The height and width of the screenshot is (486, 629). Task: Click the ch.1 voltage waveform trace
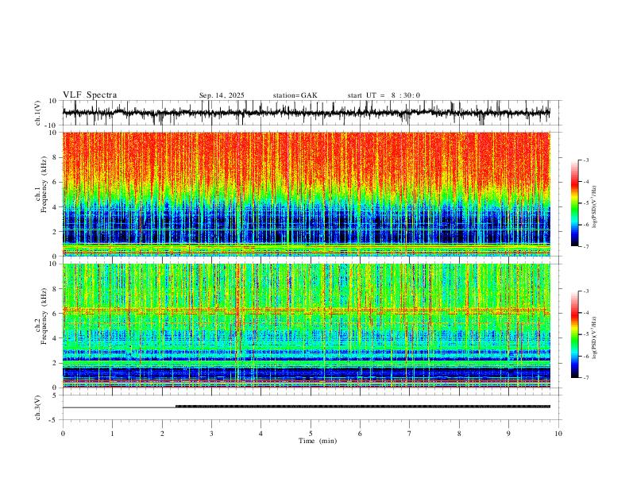(306, 113)
